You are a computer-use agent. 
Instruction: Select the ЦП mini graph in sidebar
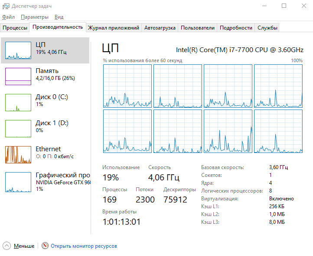click(18, 50)
